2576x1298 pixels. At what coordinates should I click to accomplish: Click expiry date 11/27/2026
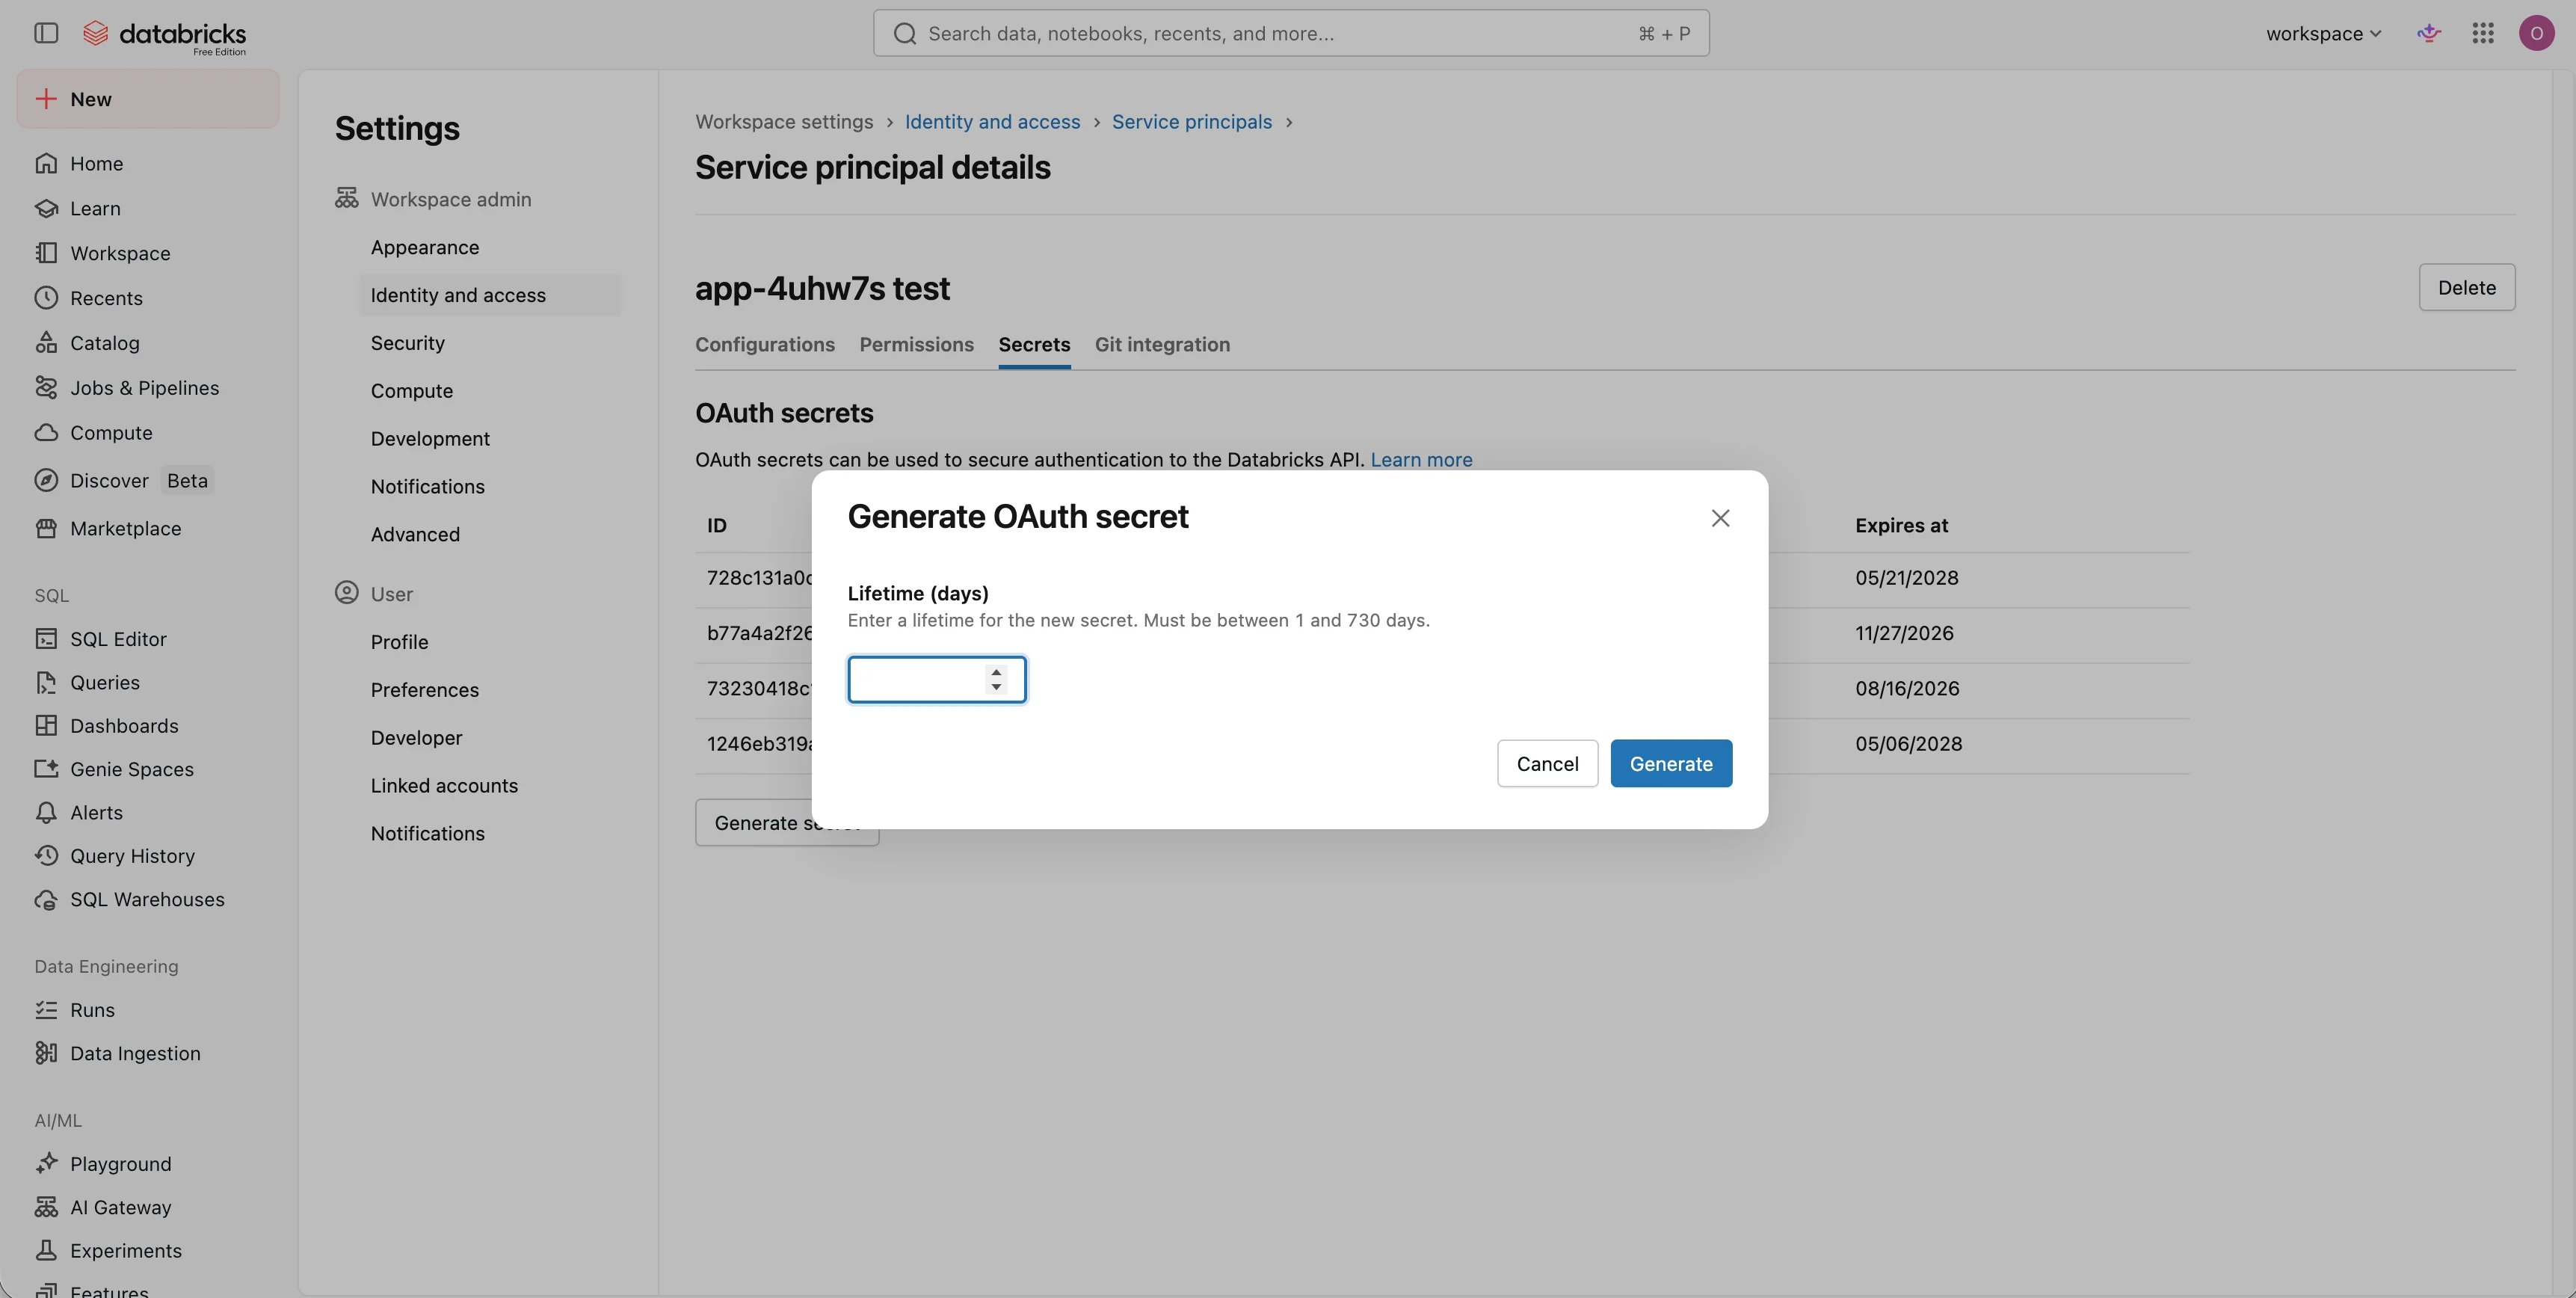tap(1904, 633)
